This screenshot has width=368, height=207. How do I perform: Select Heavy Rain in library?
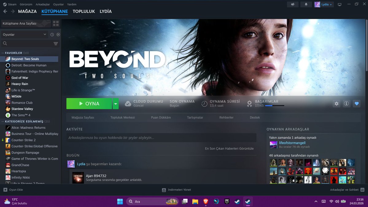pos(29,84)
